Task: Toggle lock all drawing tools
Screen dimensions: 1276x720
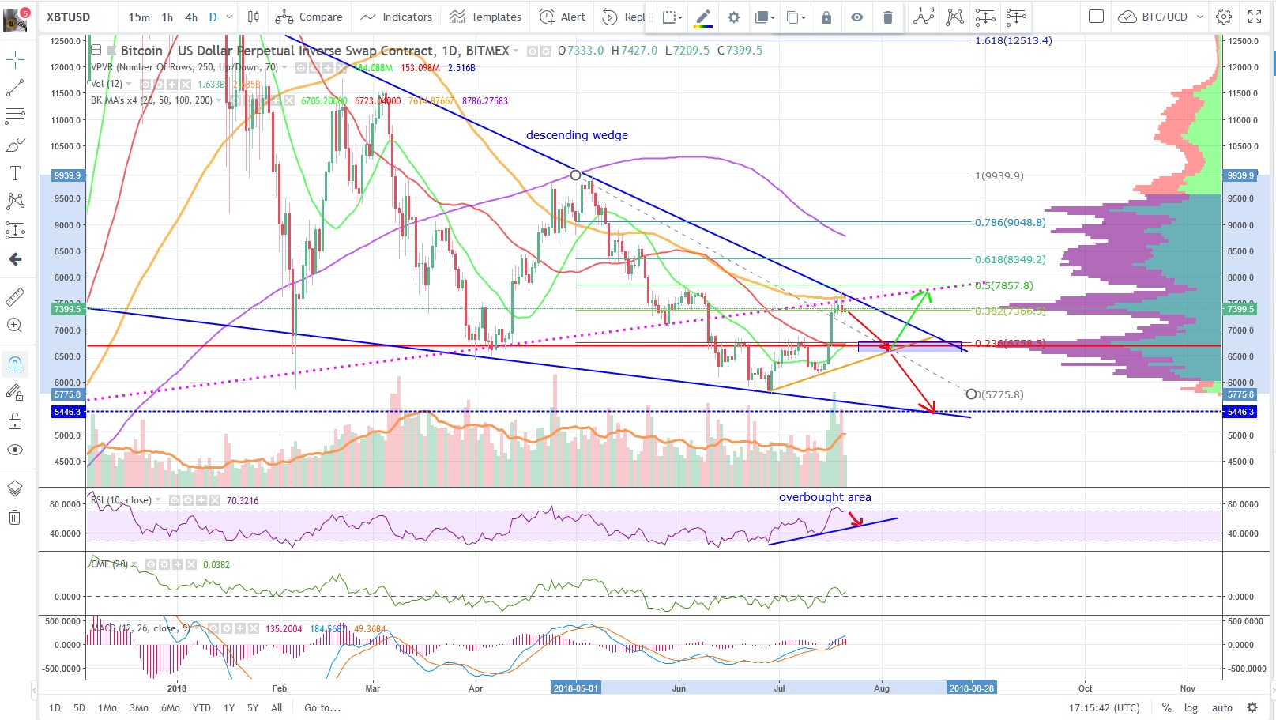Action: 15,421
